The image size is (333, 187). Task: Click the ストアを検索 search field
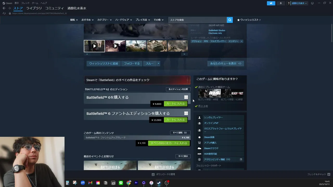coord(197,20)
